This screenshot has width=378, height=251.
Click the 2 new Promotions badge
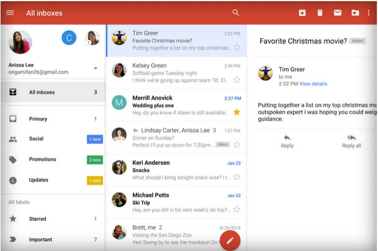point(95,160)
